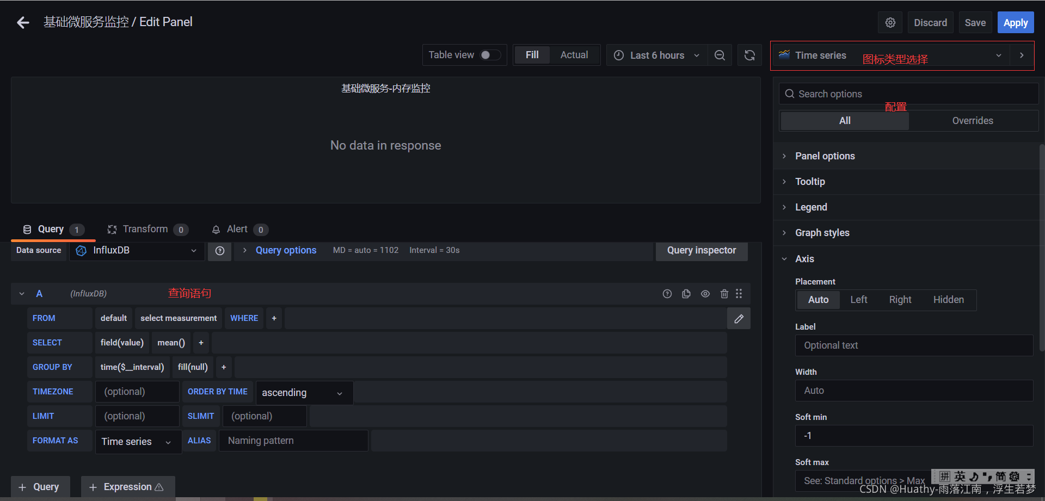
Task: Click fill(null) segment
Action: coord(193,367)
